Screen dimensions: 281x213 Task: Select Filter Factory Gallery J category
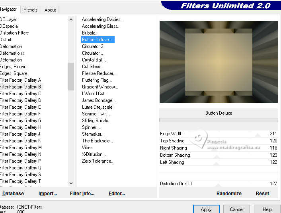[20, 134]
